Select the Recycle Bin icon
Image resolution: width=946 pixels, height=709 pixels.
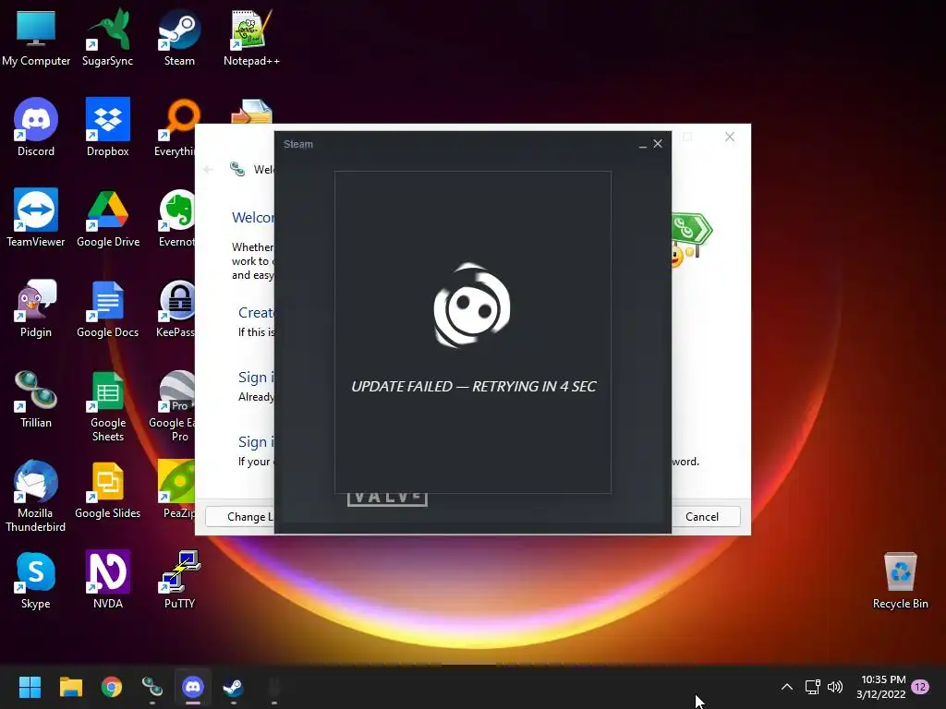point(900,581)
